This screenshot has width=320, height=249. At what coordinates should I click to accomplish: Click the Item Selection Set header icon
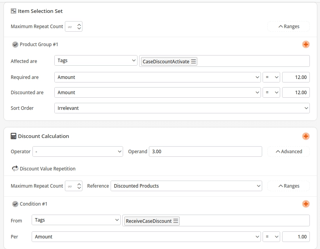click(x=14, y=11)
